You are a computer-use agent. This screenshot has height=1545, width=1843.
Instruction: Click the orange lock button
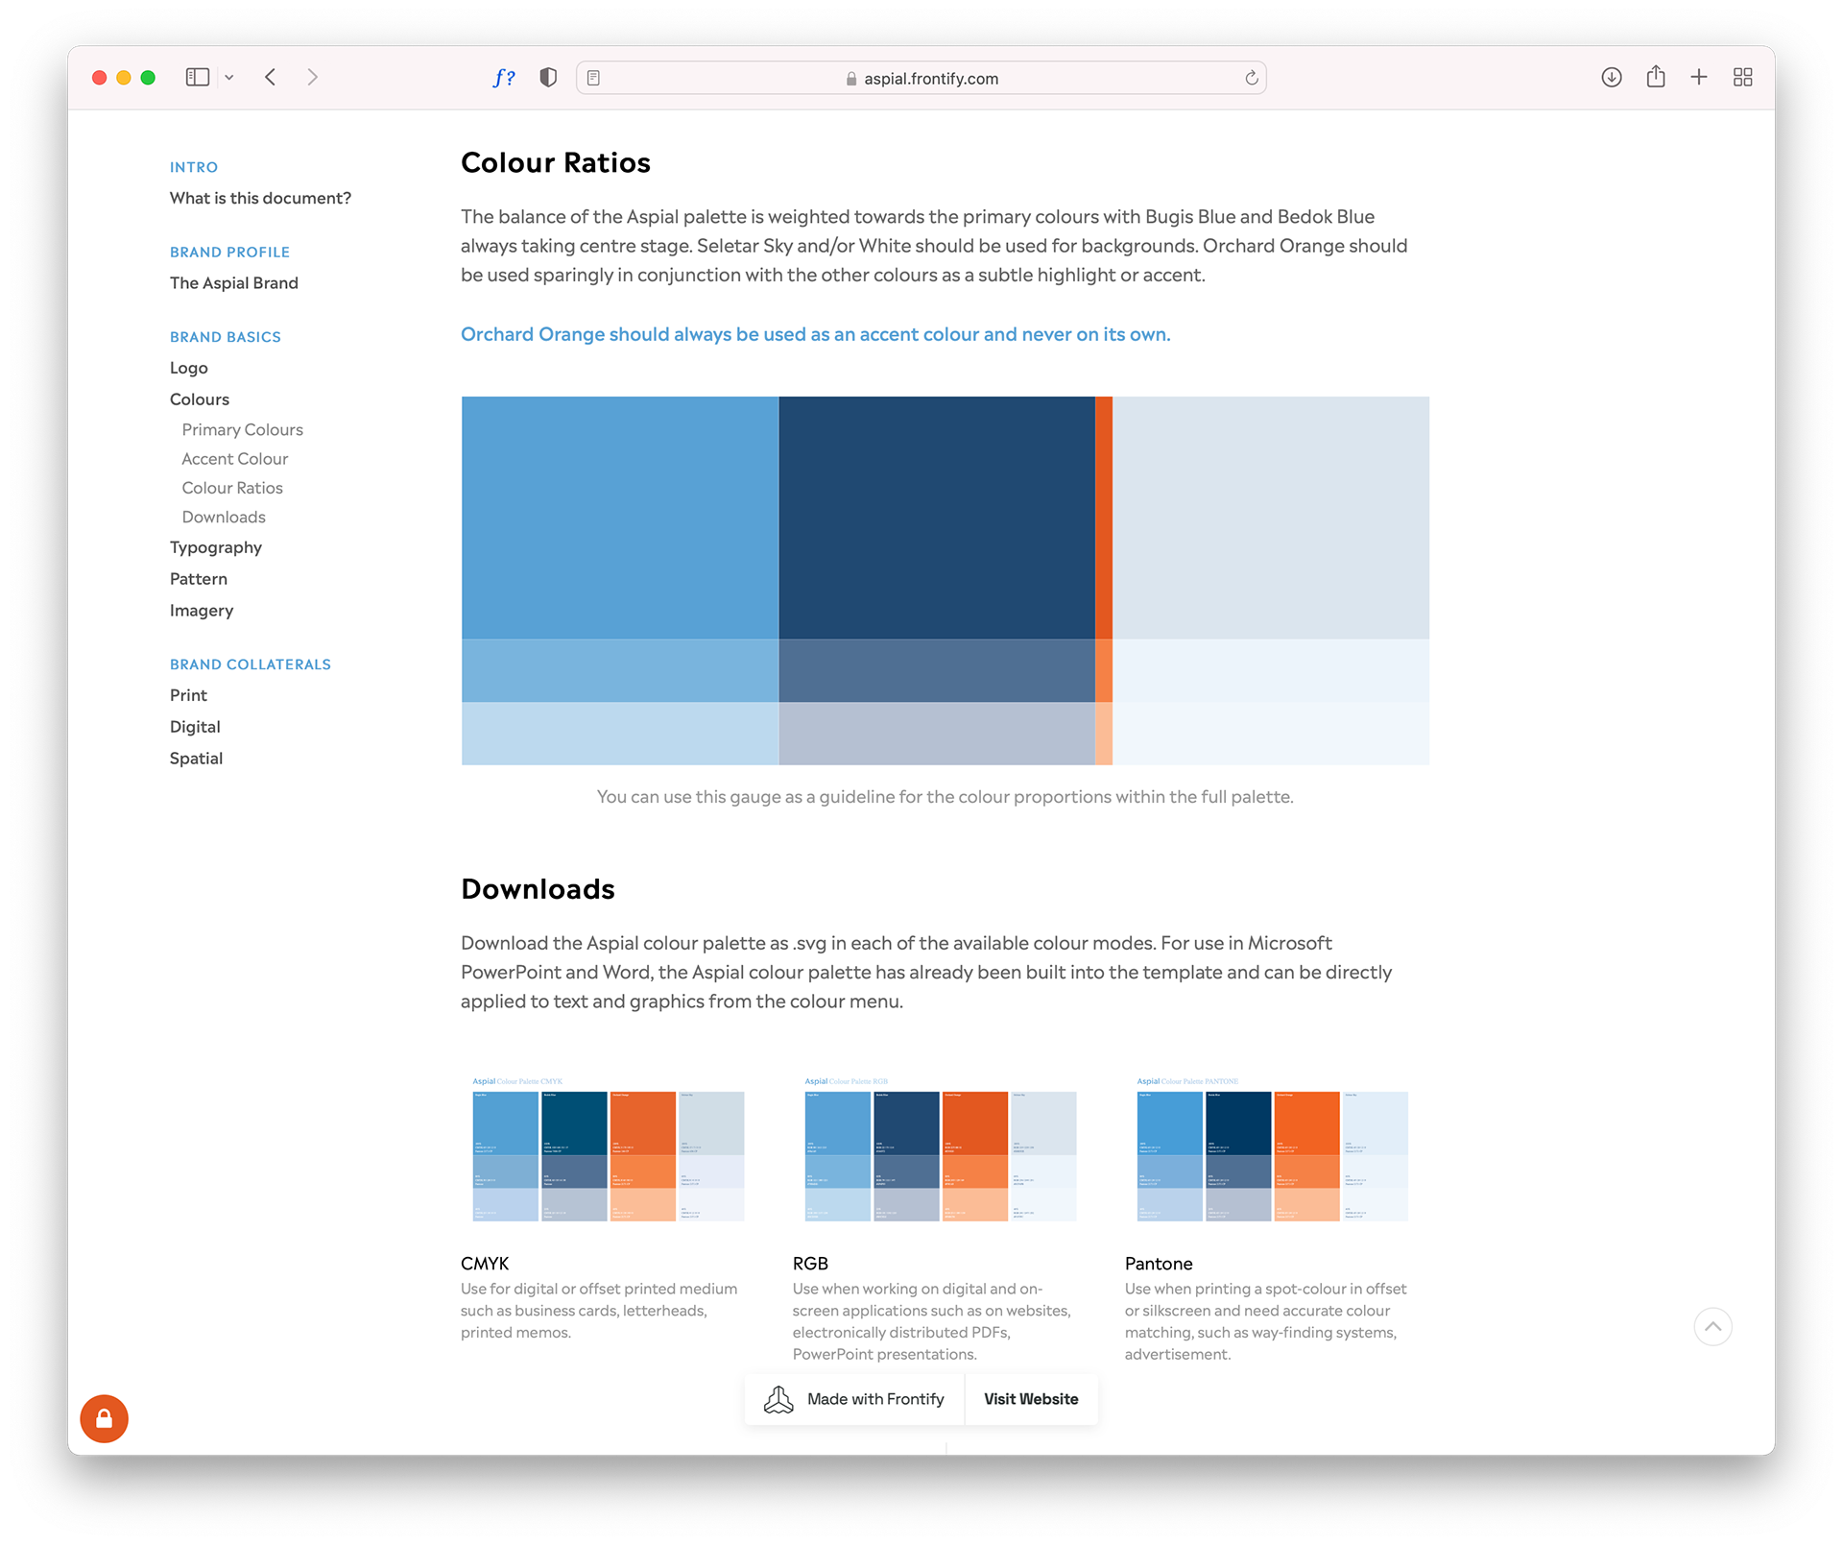104,1418
